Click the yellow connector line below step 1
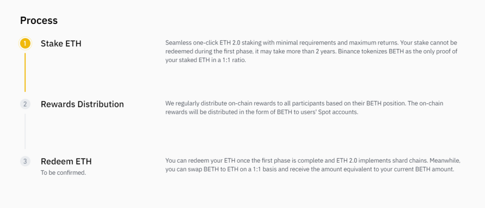Screen dimensions: 485x208 (x=25, y=72)
